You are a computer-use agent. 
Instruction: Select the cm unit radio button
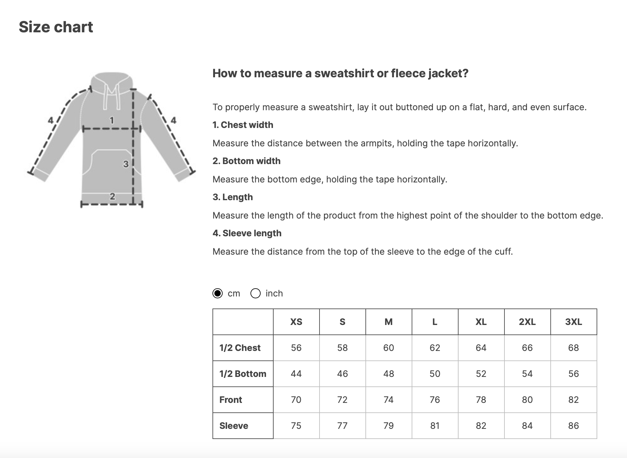tap(218, 293)
